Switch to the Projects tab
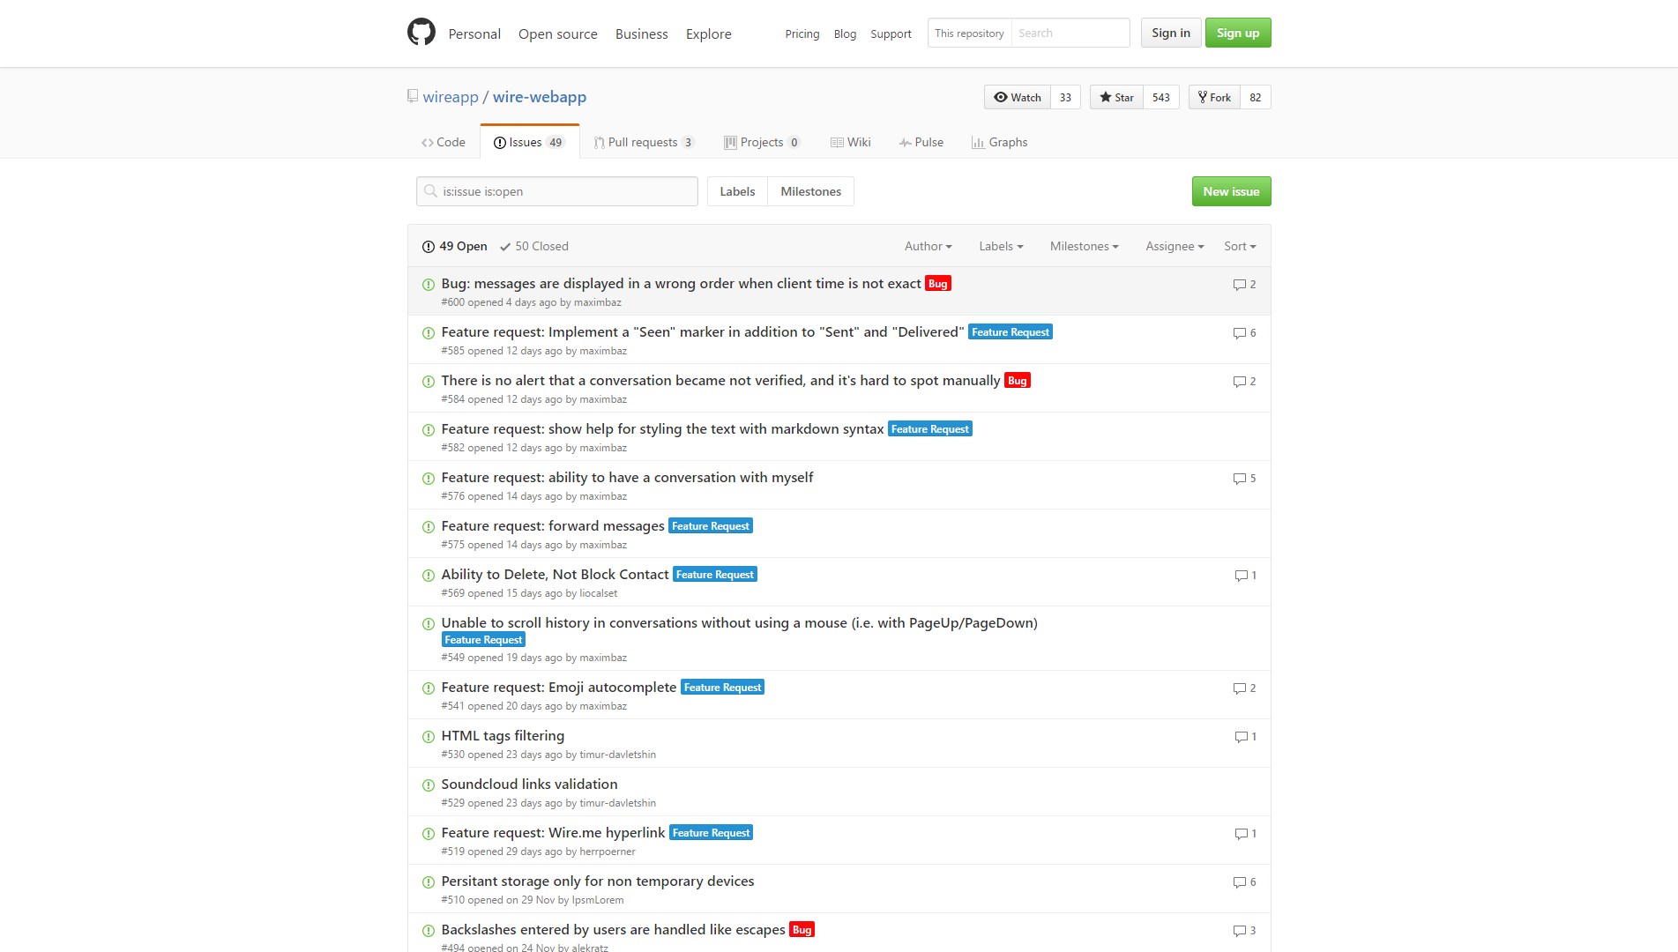 (762, 142)
